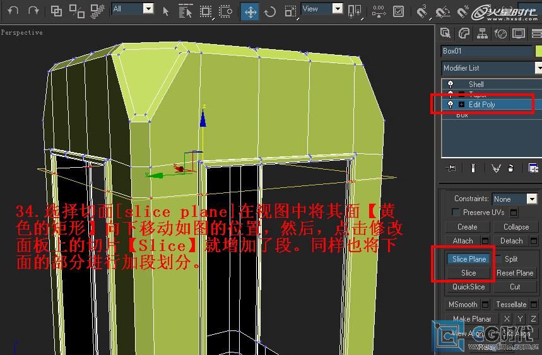Toggle the Slice Plane button
Image resolution: width=542 pixels, height=355 pixels.
coord(469,259)
